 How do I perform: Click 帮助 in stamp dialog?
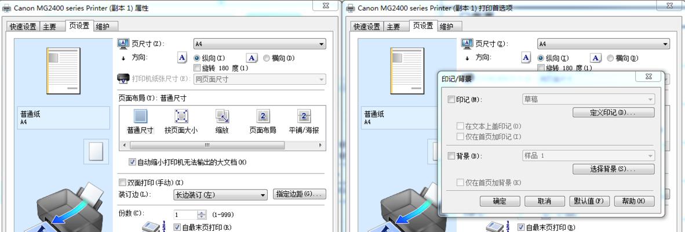pyautogui.click(x=635, y=201)
